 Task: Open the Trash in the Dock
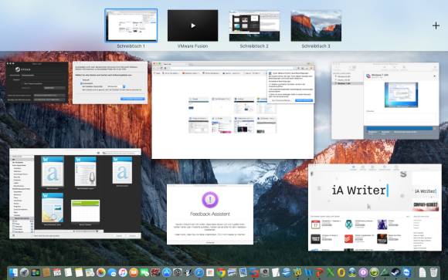click(x=433, y=272)
